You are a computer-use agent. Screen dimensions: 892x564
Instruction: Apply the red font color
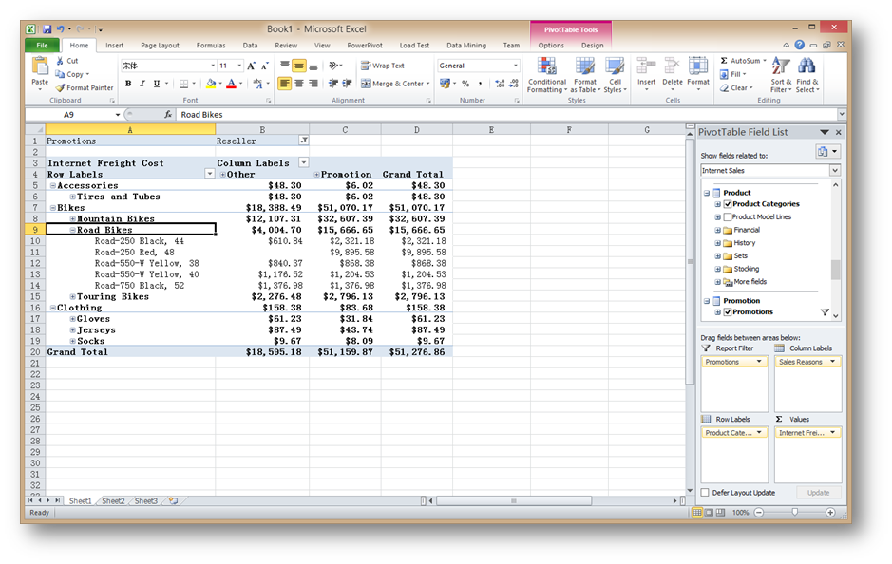231,84
